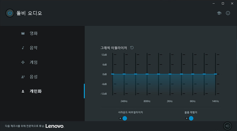
Task: Select the 음성 profile
Action: (34, 77)
